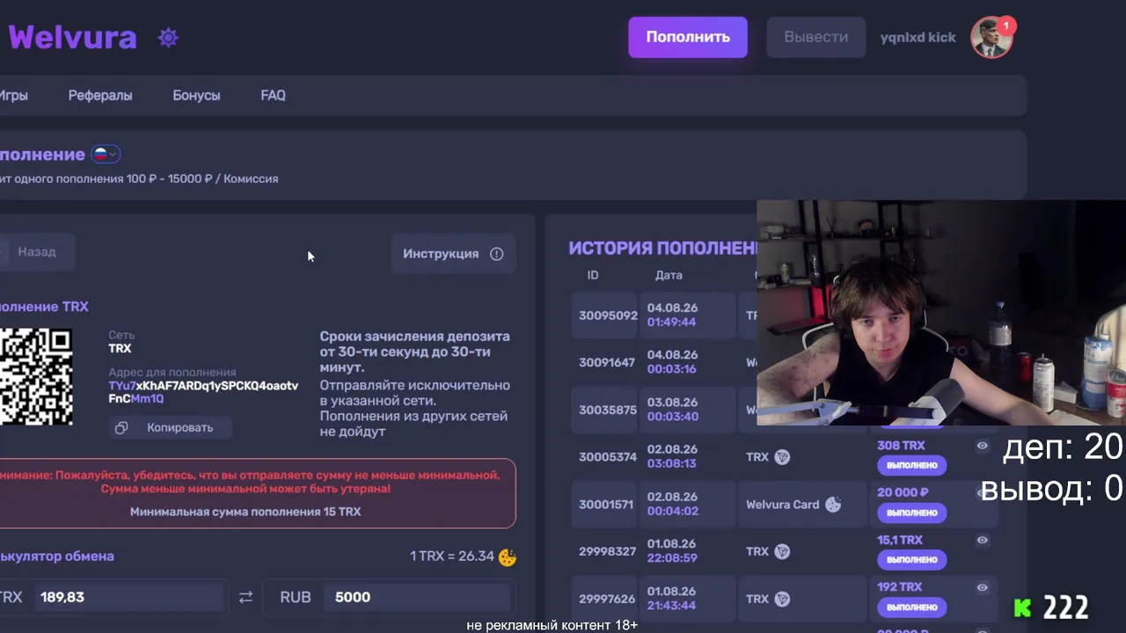Click the purple Пополнить button
Viewport: 1126px width, 633px height.
click(688, 37)
